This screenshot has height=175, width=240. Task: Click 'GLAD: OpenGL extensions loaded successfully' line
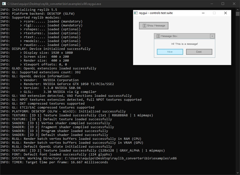[x=48, y=68]
